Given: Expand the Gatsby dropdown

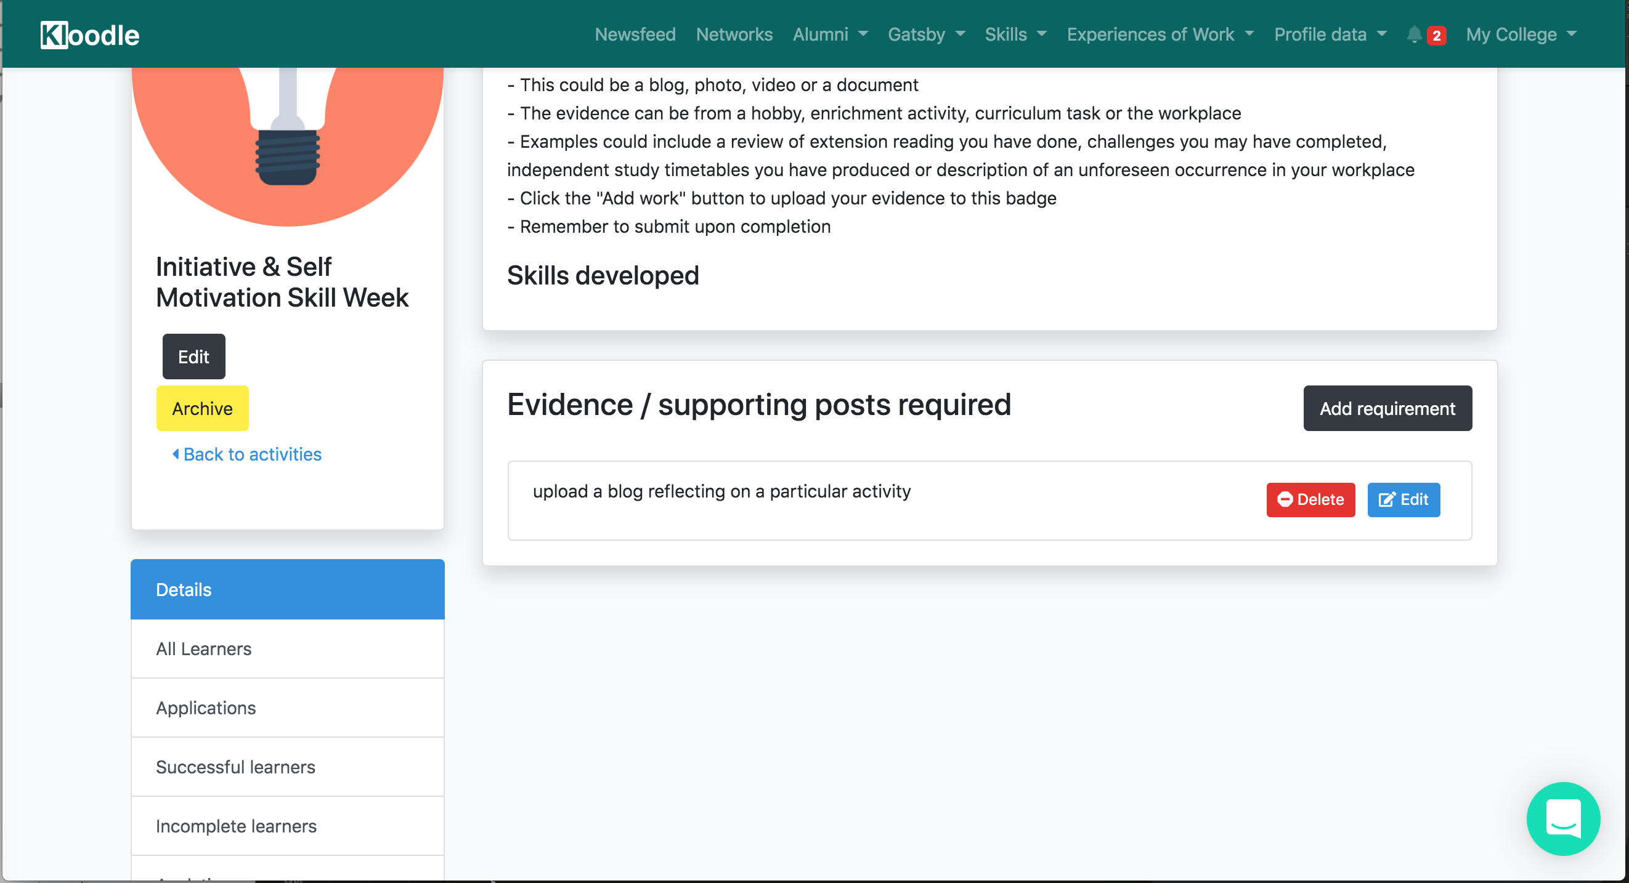Looking at the screenshot, I should pyautogui.click(x=927, y=34).
